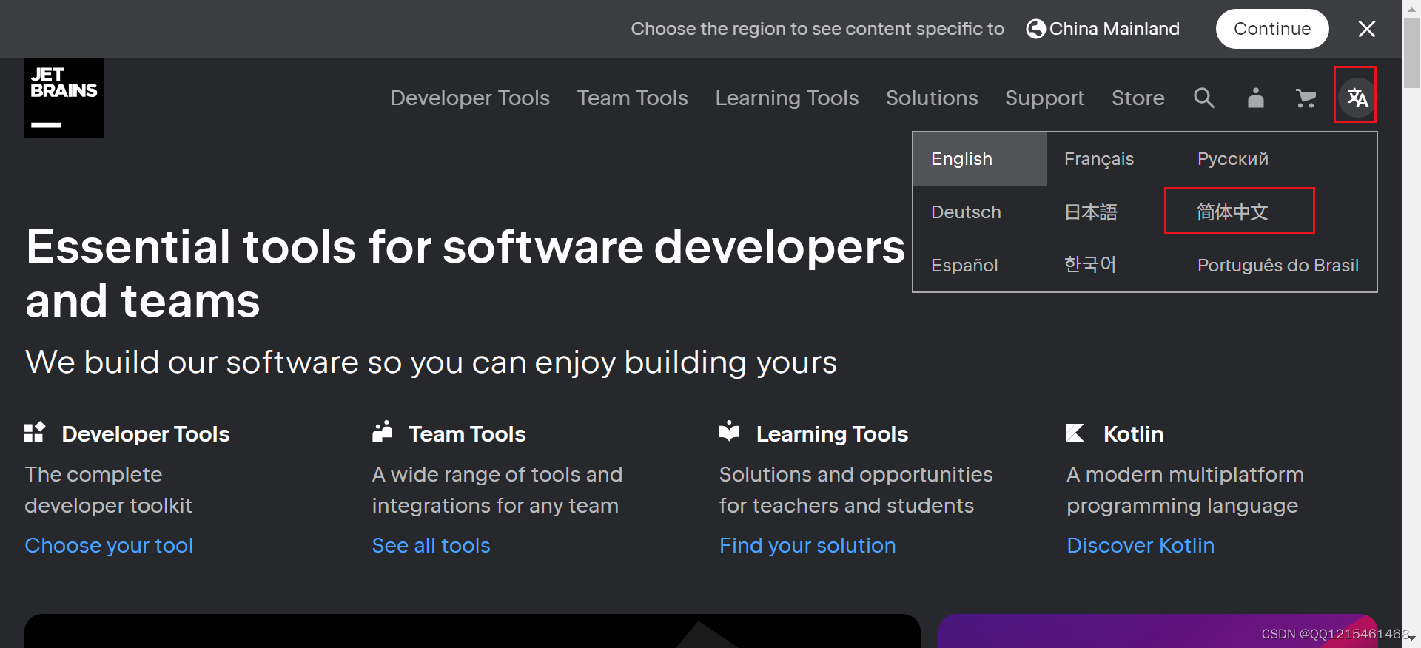Close the region banner with X
The width and height of the screenshot is (1421, 648).
tap(1367, 29)
